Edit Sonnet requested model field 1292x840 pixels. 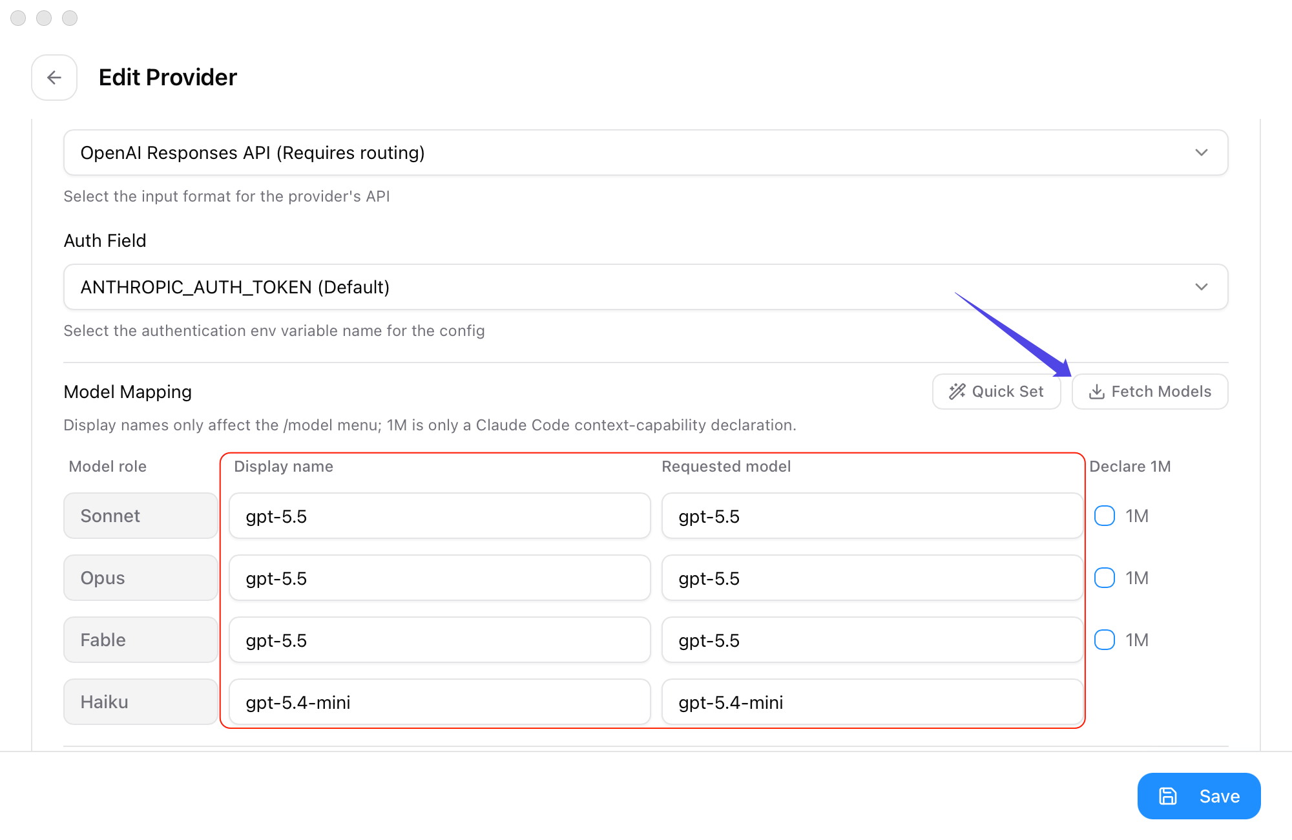[x=872, y=516]
